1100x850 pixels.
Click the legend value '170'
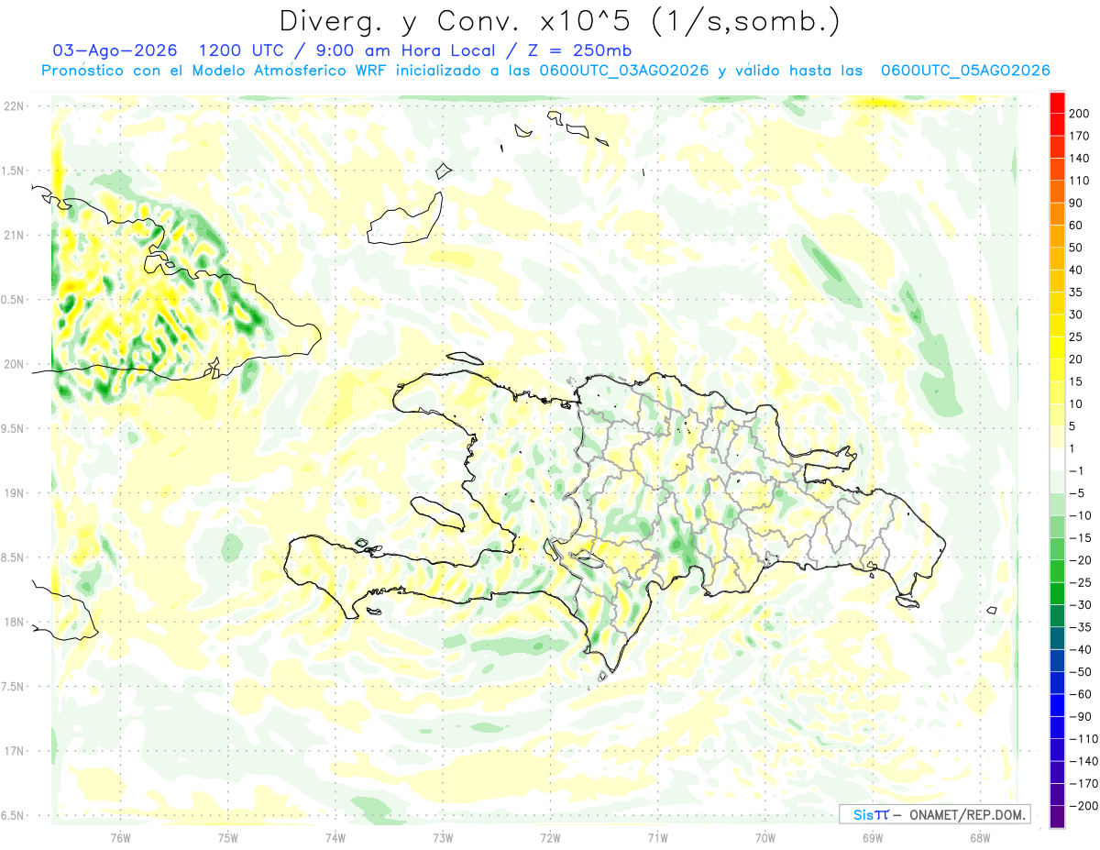(x=1080, y=136)
